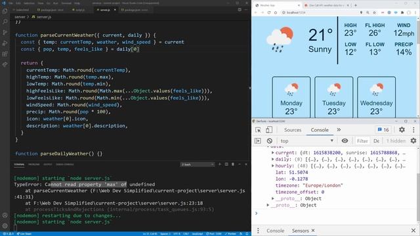Open the top context dropdown
Screen dimensions: 420x236
click(x=307, y=141)
